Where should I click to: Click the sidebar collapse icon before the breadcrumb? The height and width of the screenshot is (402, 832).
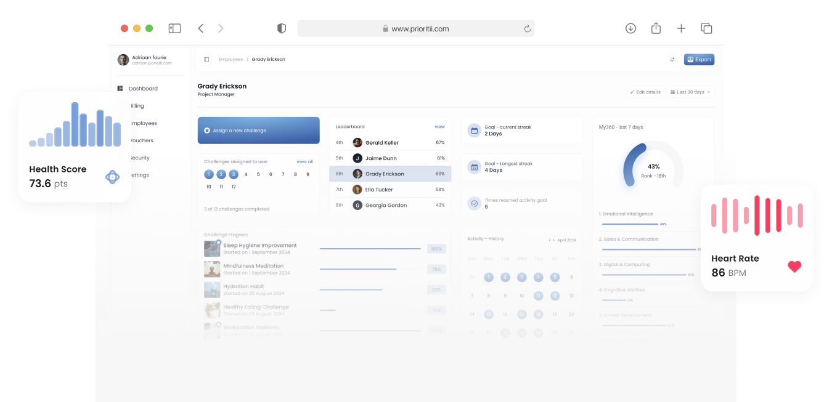tap(206, 59)
